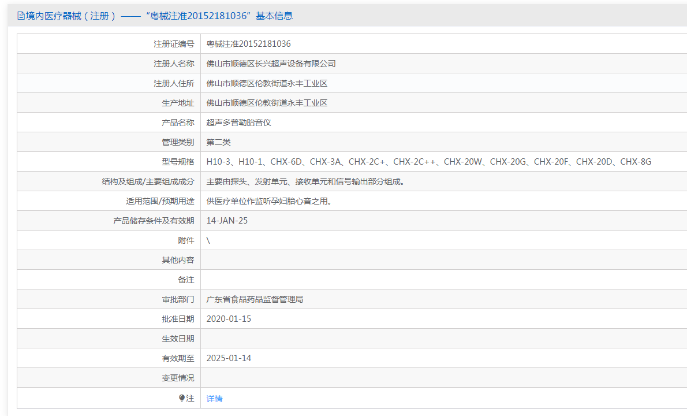Click the label 生产地址
This screenshot has height=416, width=687.
(178, 103)
